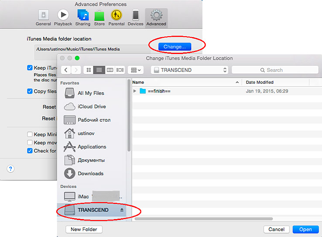Toggle Copy files to iTunes Media checkbox
The height and width of the screenshot is (237, 322).
(30, 91)
